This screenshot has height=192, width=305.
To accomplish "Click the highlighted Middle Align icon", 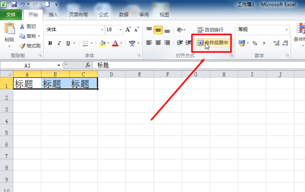I will [x=158, y=30].
